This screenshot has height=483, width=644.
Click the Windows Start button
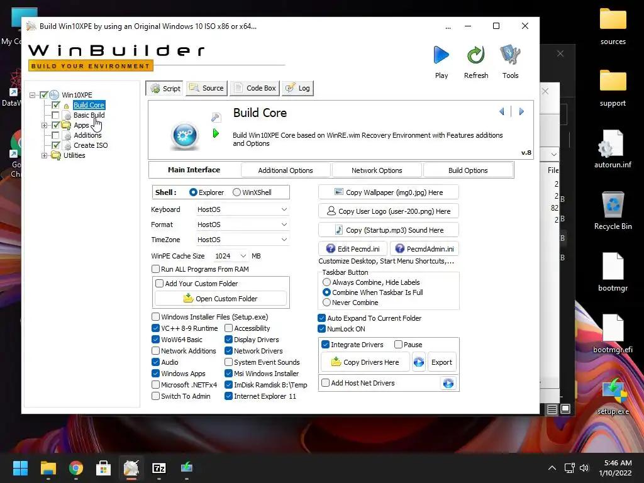(x=20, y=468)
